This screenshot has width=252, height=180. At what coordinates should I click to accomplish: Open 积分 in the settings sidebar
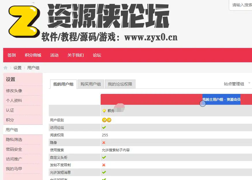[10, 120]
